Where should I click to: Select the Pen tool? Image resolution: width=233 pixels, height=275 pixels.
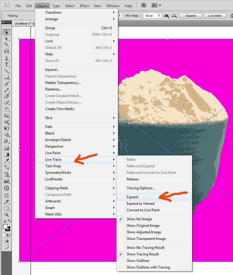6,58
